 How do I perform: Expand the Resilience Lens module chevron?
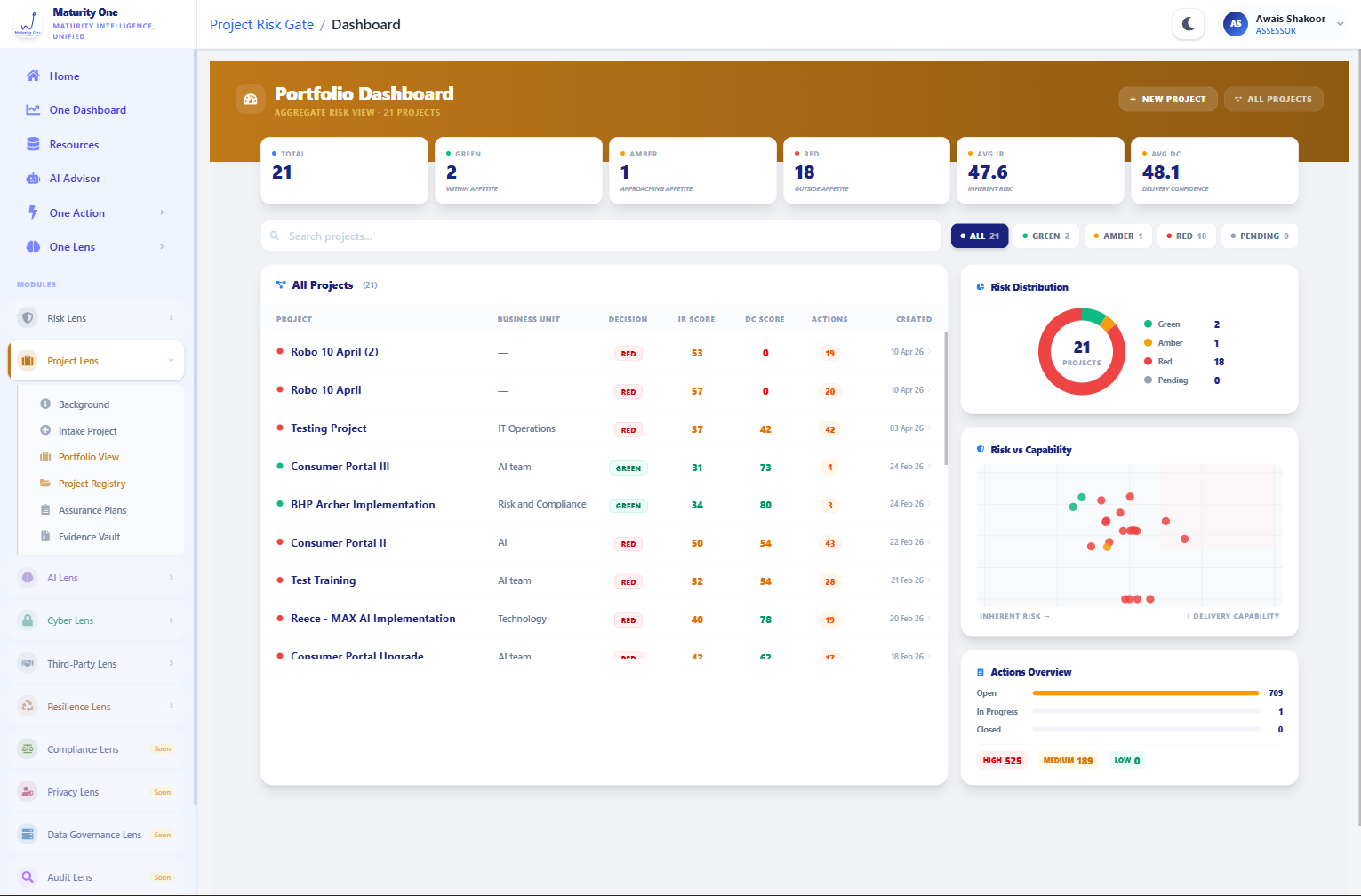tap(171, 706)
